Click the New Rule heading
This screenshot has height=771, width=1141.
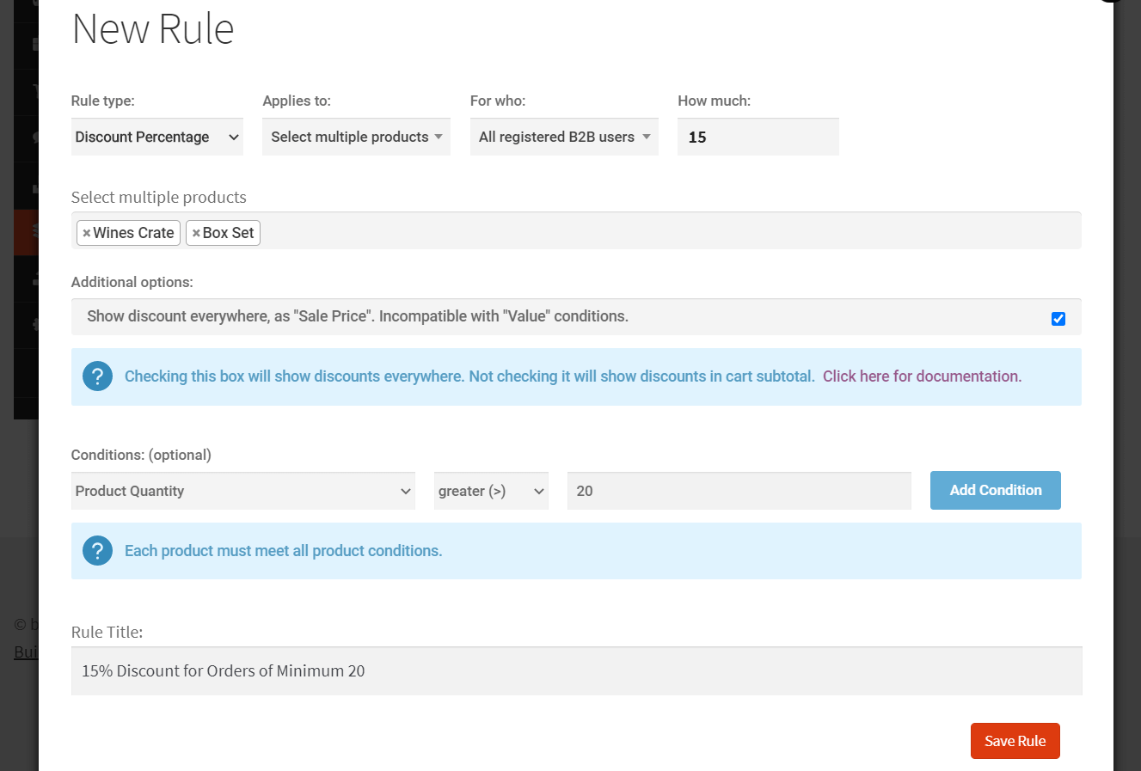click(153, 29)
